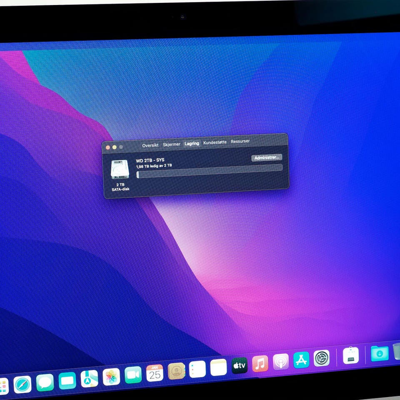
Task: Close the system info window
Action: coord(107,147)
